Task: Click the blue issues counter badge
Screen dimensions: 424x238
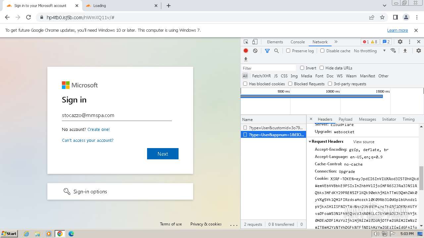Action: click(386, 42)
